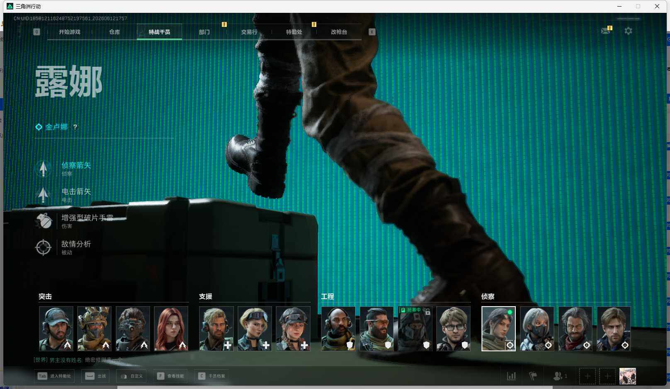
Task: Select the 电击箭矢 skill icon
Action: click(x=43, y=195)
